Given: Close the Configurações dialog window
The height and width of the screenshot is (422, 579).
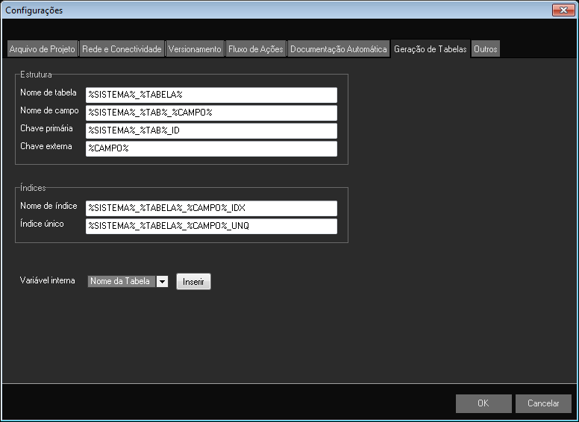Looking at the screenshot, I should (562, 10).
